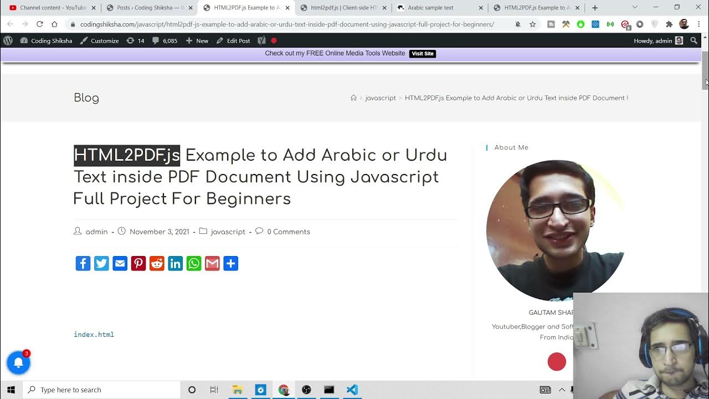
Task: Bookmark this page with star icon
Action: click(x=532, y=24)
